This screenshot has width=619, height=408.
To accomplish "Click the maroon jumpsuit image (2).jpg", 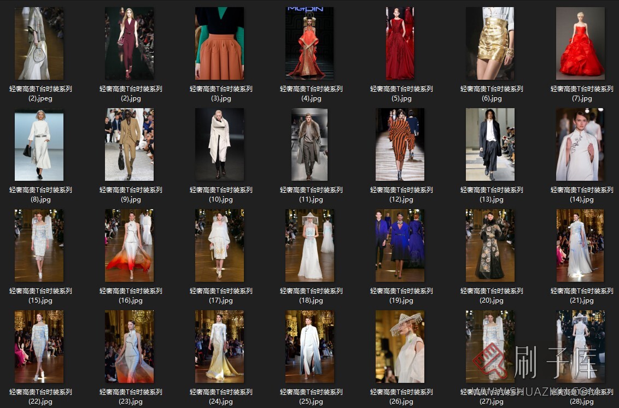I will point(129,44).
